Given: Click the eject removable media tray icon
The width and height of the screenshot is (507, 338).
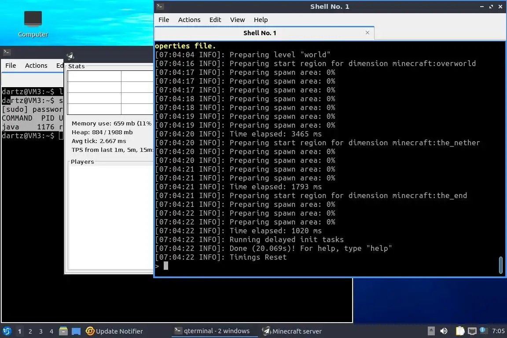Looking at the screenshot, I should [431, 331].
